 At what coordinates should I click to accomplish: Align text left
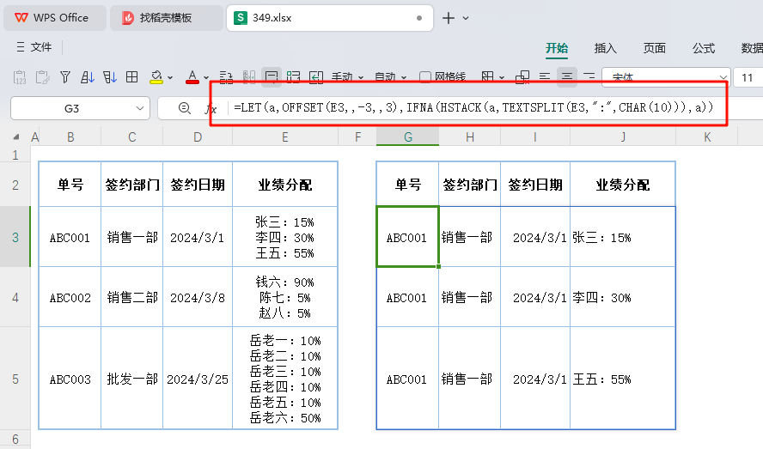(545, 77)
